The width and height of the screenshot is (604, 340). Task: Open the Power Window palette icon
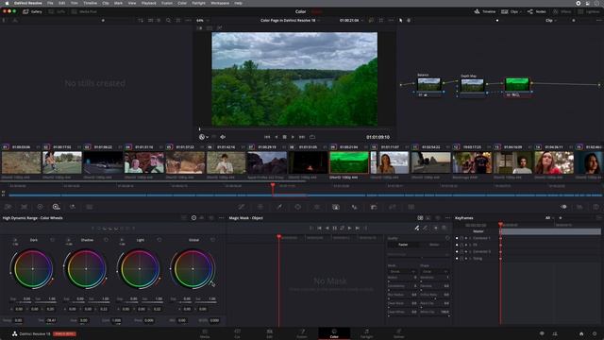298,207
